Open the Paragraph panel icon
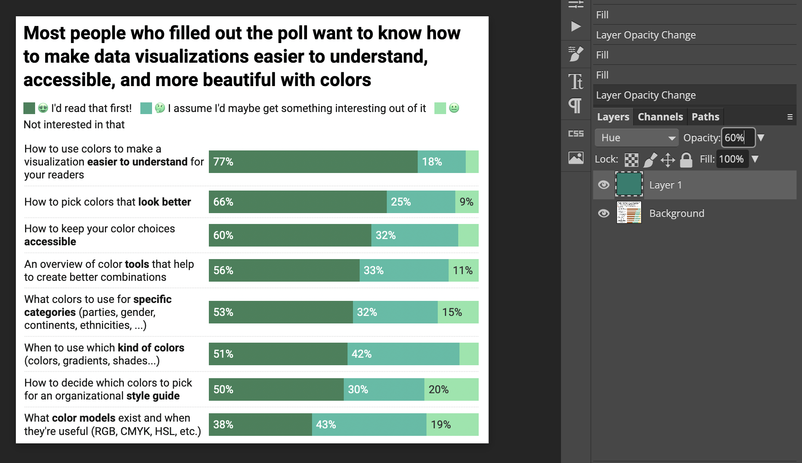Viewport: 802px width, 463px height. click(x=576, y=106)
